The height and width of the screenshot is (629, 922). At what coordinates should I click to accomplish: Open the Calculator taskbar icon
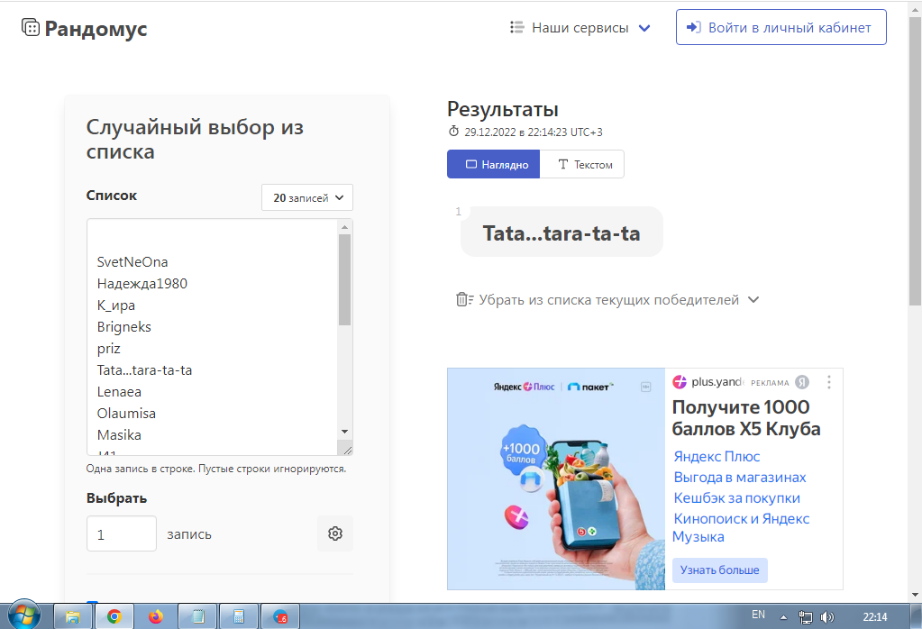tap(239, 616)
